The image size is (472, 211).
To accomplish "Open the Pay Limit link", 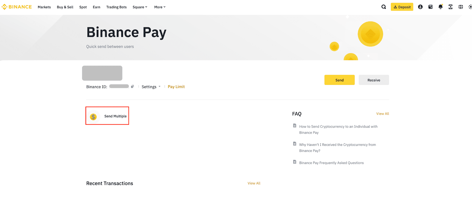I will [x=176, y=87].
